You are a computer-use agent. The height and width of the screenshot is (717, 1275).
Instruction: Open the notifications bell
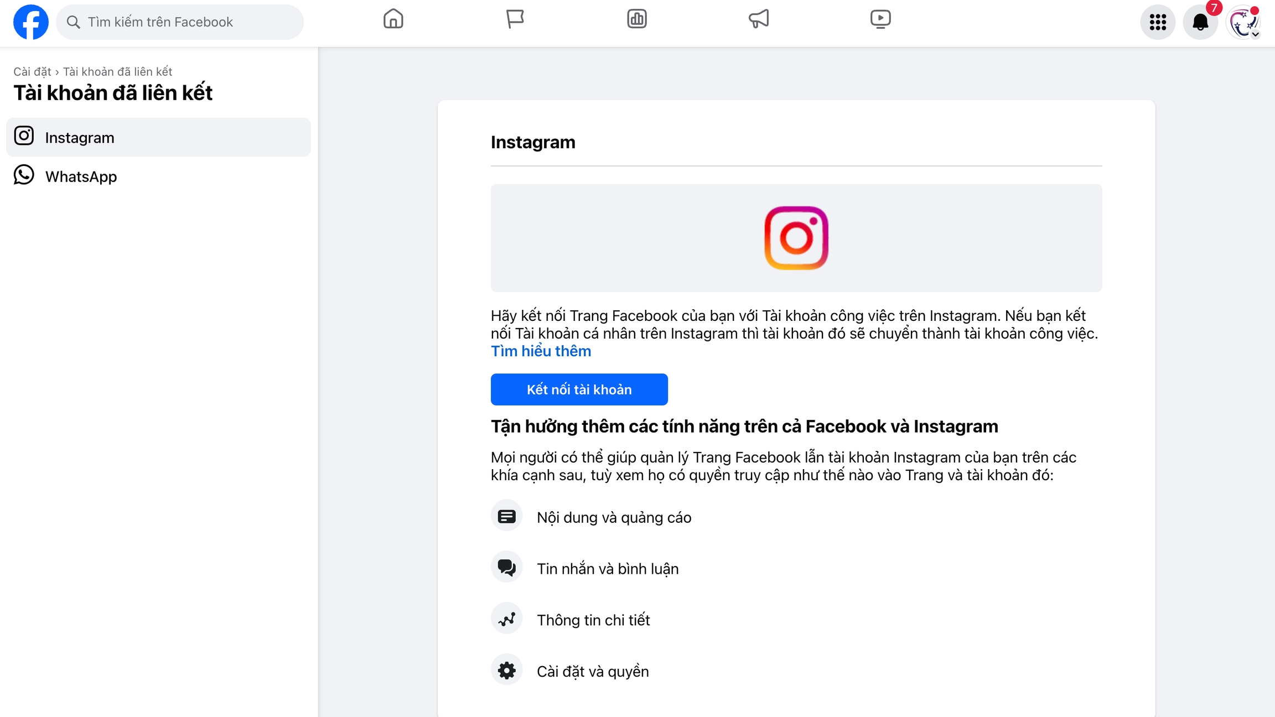point(1200,22)
